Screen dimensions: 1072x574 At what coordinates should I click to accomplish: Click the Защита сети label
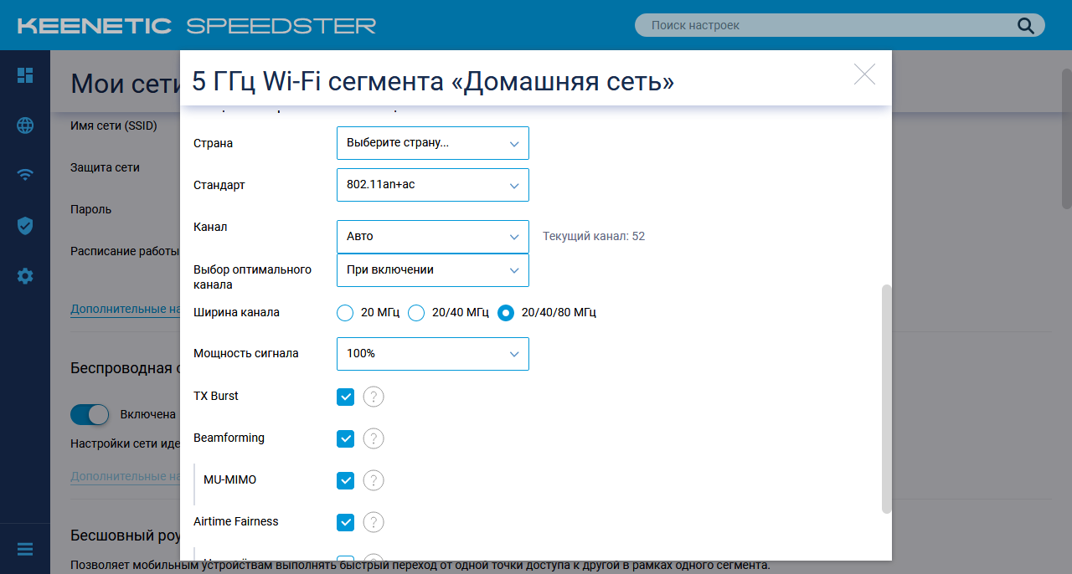[x=105, y=167]
